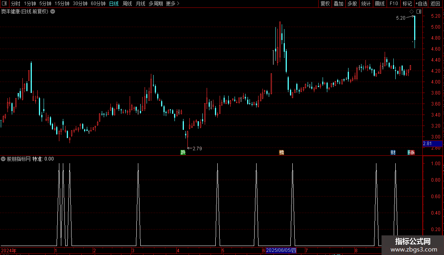Toggle the left sidebar panel icon
This screenshot has height=255, width=444.
click(x=4, y=4)
